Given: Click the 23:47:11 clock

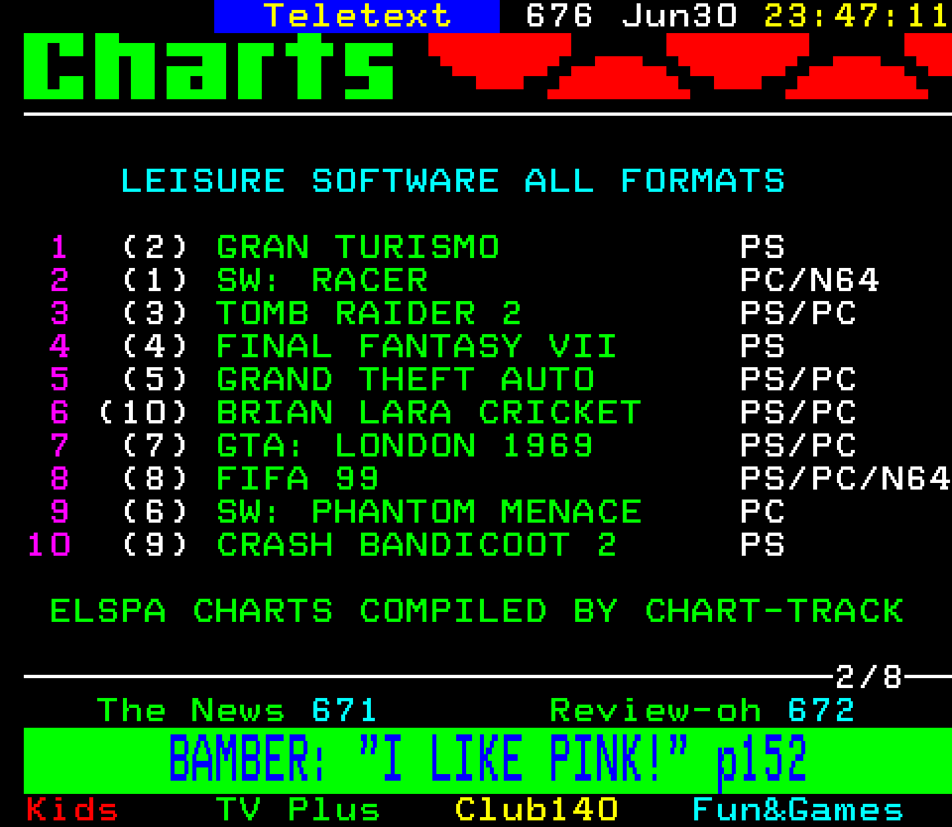Looking at the screenshot, I should pyautogui.click(x=857, y=16).
